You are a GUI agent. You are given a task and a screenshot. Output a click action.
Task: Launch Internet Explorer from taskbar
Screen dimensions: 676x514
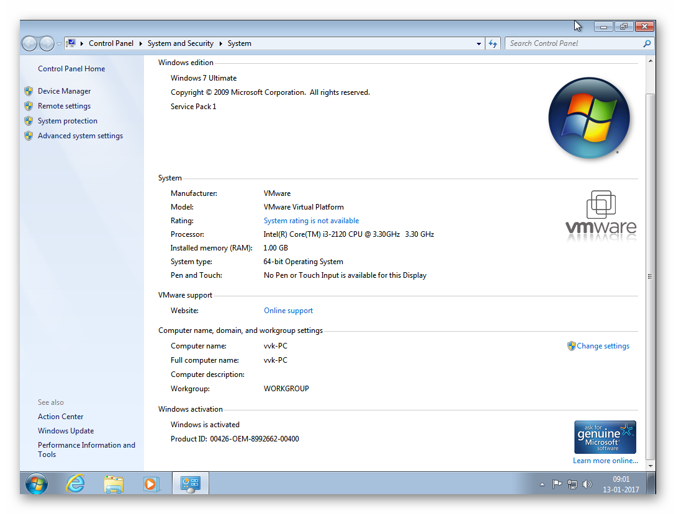click(x=75, y=483)
